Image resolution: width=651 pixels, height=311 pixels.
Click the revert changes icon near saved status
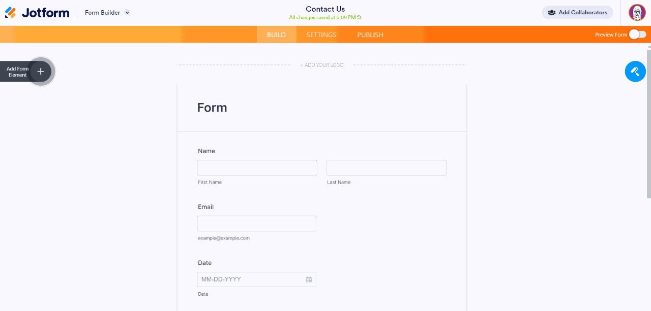359,17
